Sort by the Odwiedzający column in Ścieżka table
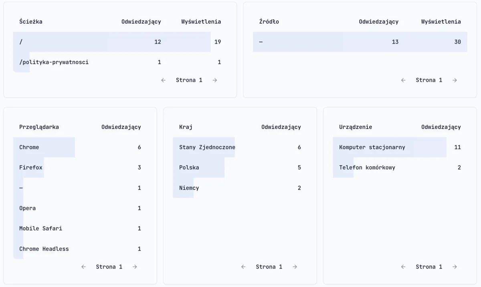The image size is (481, 287). point(141,22)
